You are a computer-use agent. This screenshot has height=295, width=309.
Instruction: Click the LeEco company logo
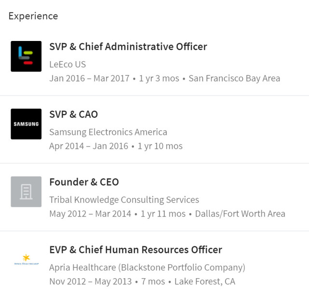coord(26,56)
